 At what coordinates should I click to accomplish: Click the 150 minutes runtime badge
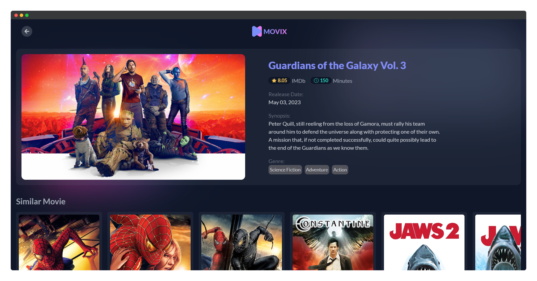[321, 81]
